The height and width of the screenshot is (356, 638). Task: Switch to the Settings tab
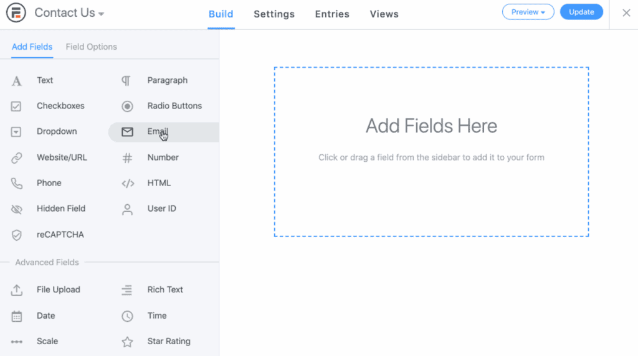[x=274, y=14]
